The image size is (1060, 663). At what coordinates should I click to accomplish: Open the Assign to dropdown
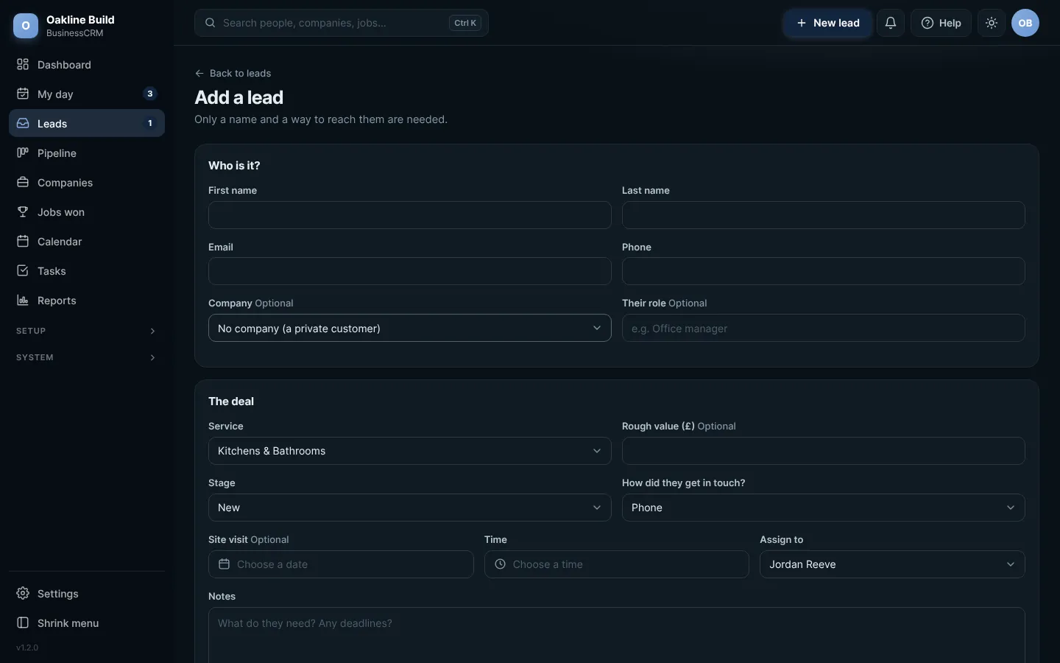pos(892,564)
